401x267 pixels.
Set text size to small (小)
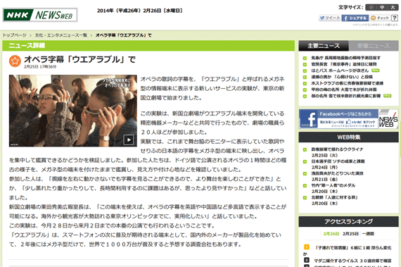pyautogui.click(x=371, y=7)
